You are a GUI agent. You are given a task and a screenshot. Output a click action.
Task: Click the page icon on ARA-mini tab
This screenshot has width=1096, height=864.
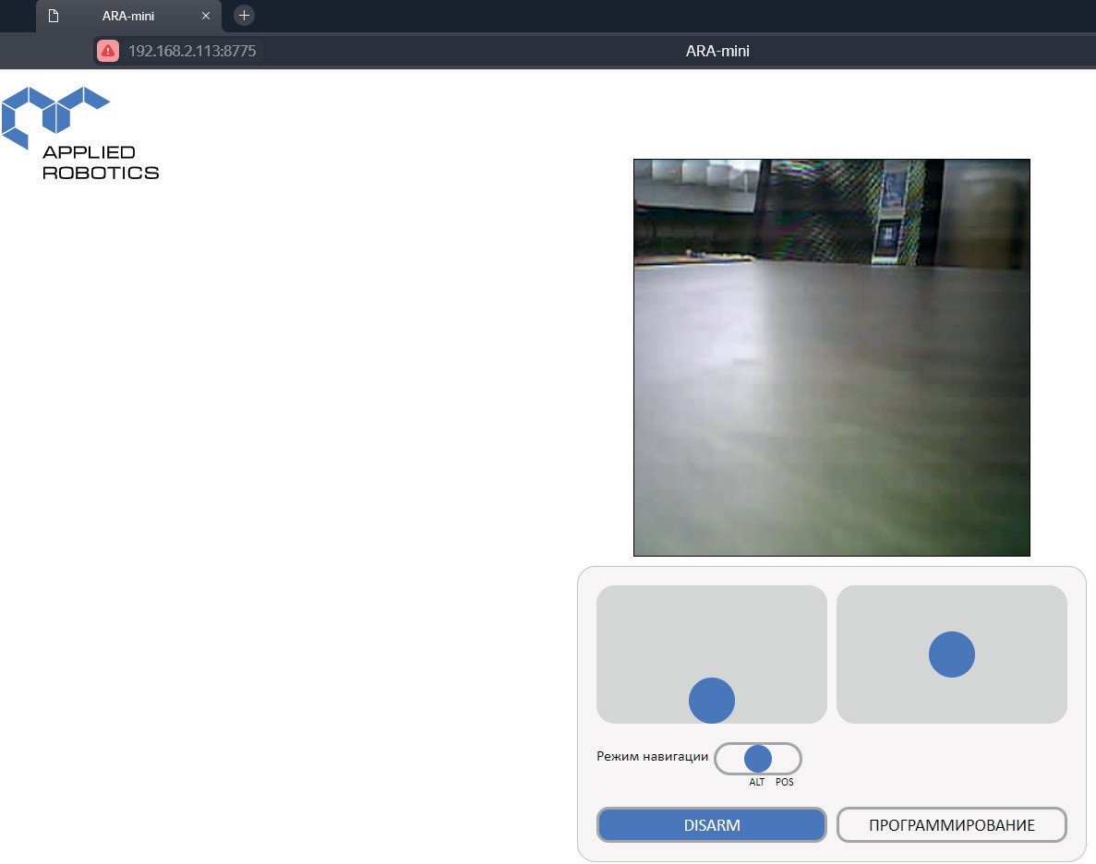tap(54, 16)
